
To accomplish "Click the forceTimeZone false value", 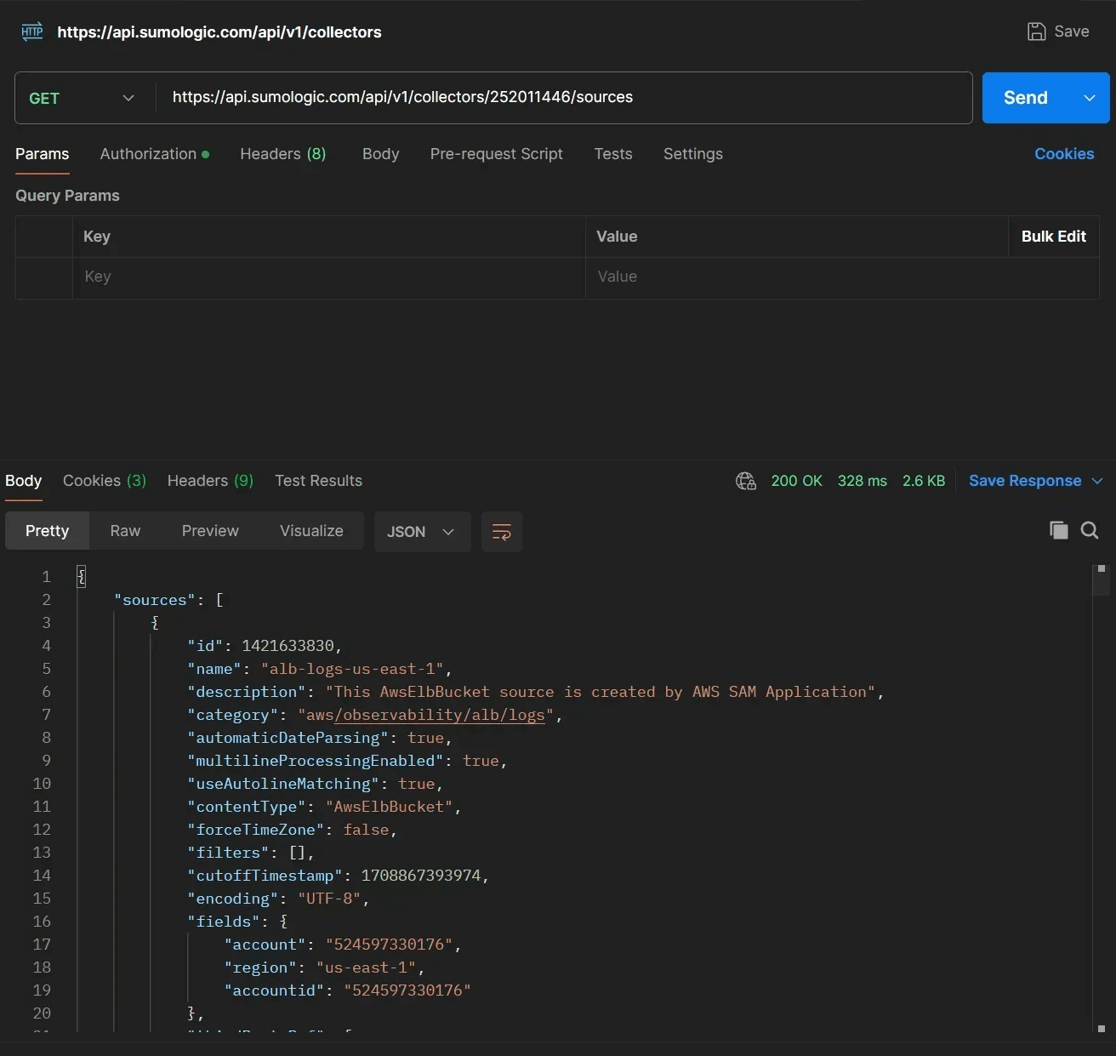I will tap(366, 830).
